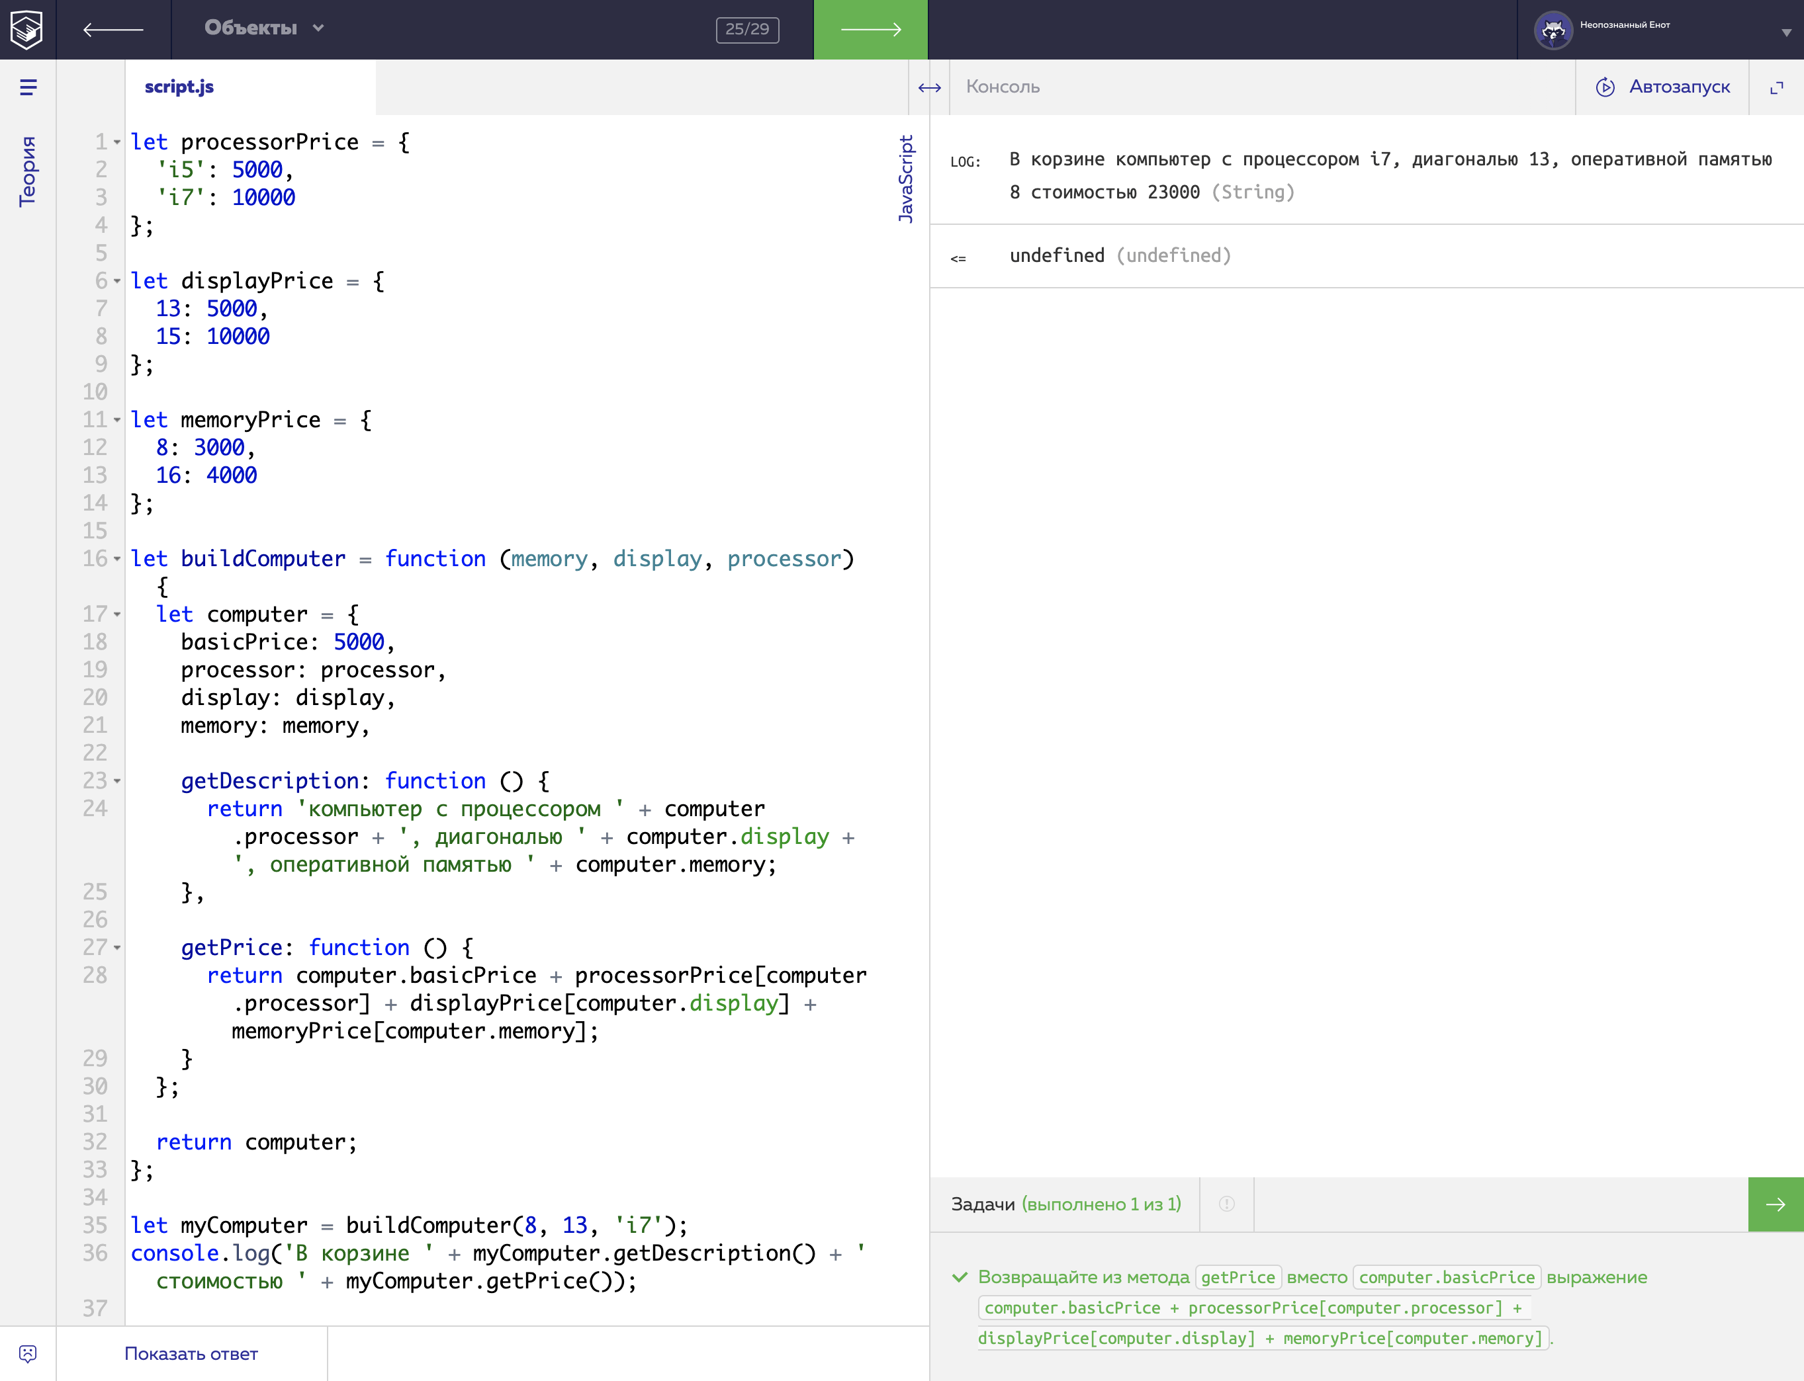The image size is (1804, 1381).
Task: Collapse the buildComputer function fold at line 16
Action: click(117, 559)
